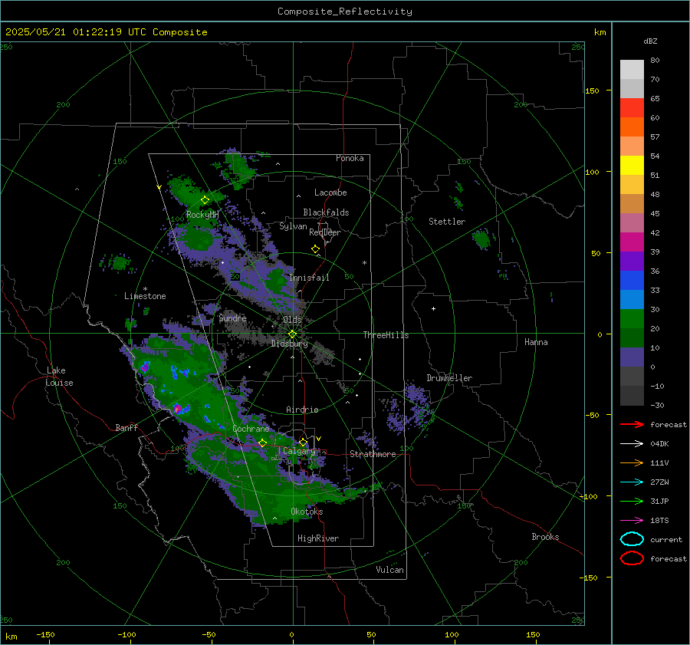
Task: Click the RedDeer city label
Action: [325, 232]
